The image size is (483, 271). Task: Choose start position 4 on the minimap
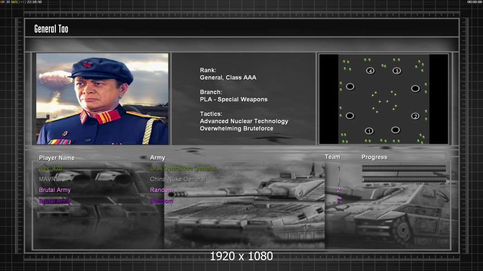[370, 71]
